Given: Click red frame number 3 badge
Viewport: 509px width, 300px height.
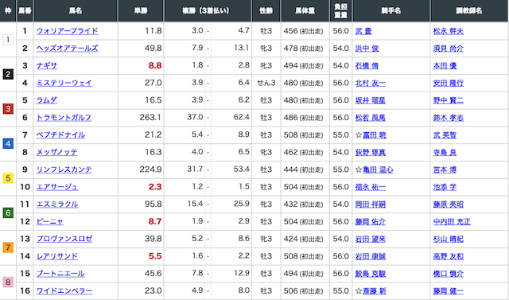Looking at the screenshot, I should [x=8, y=109].
